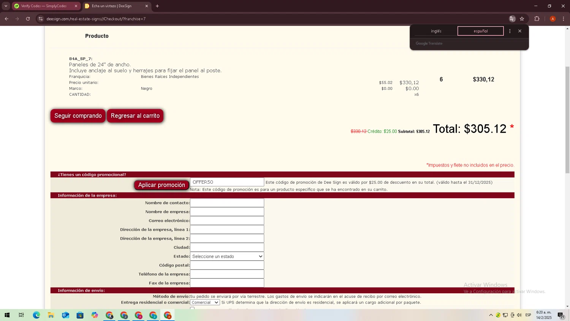Open a new browser tab

coord(157,6)
